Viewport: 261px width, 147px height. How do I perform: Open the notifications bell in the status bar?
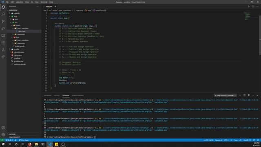tap(258, 140)
